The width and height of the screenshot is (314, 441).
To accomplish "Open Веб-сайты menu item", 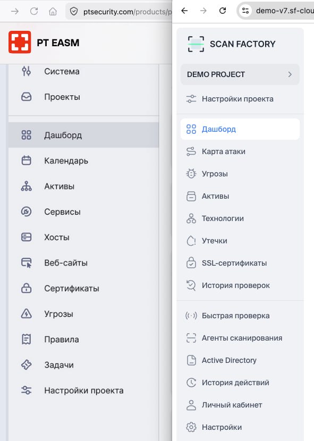I will tap(83, 263).
